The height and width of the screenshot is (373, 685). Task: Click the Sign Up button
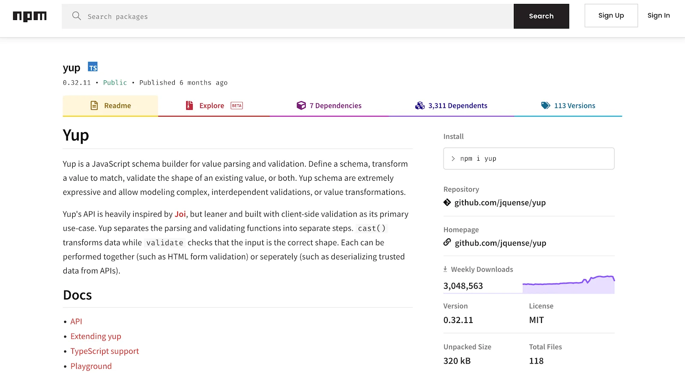click(x=611, y=15)
